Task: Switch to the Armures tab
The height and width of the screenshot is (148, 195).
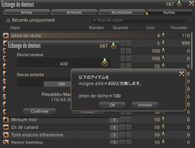Action: pyautogui.click(x=74, y=12)
